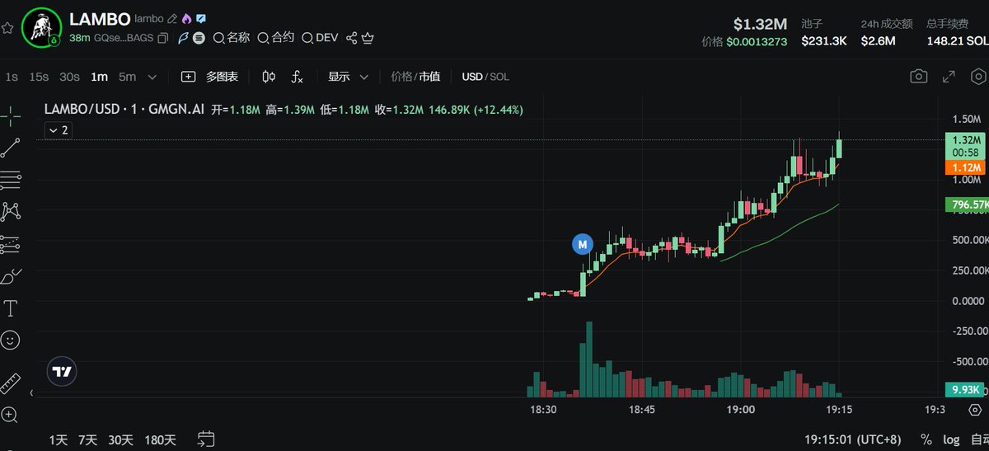This screenshot has width=989, height=451.
Task: Click the $1.32M market cap value
Action: pyautogui.click(x=761, y=24)
